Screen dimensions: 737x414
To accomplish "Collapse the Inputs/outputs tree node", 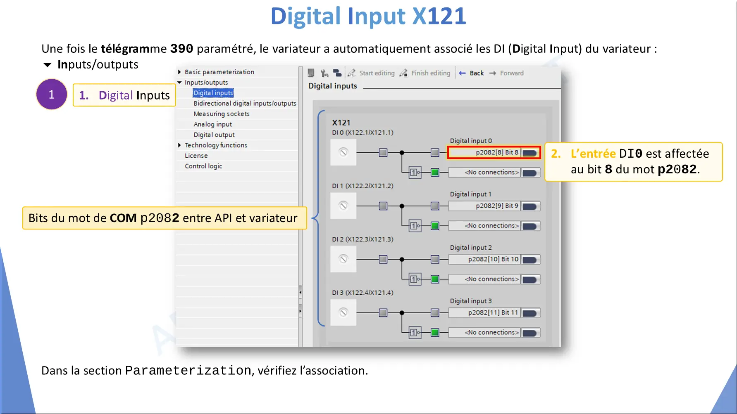I will click(x=179, y=83).
